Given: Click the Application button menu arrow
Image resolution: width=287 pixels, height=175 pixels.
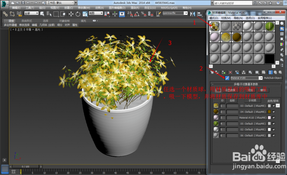Looking at the screenshot, I should tap(7, 4).
